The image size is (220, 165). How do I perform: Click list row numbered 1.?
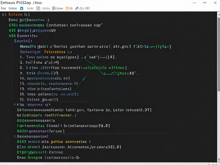[x=68, y=57]
